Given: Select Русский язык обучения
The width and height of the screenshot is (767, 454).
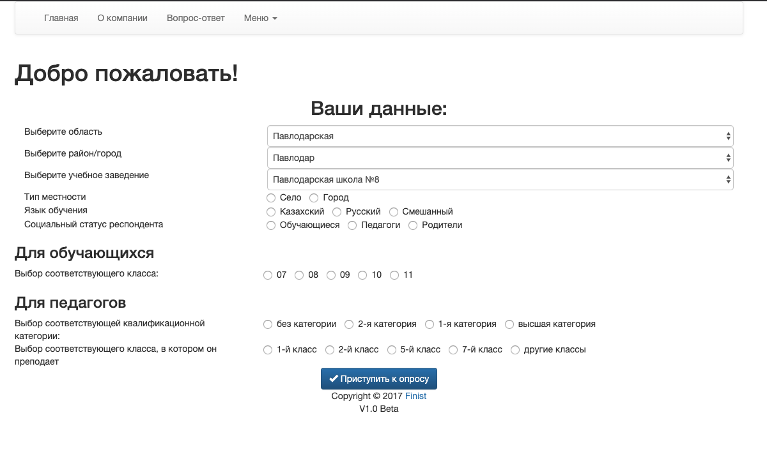Looking at the screenshot, I should click(337, 211).
